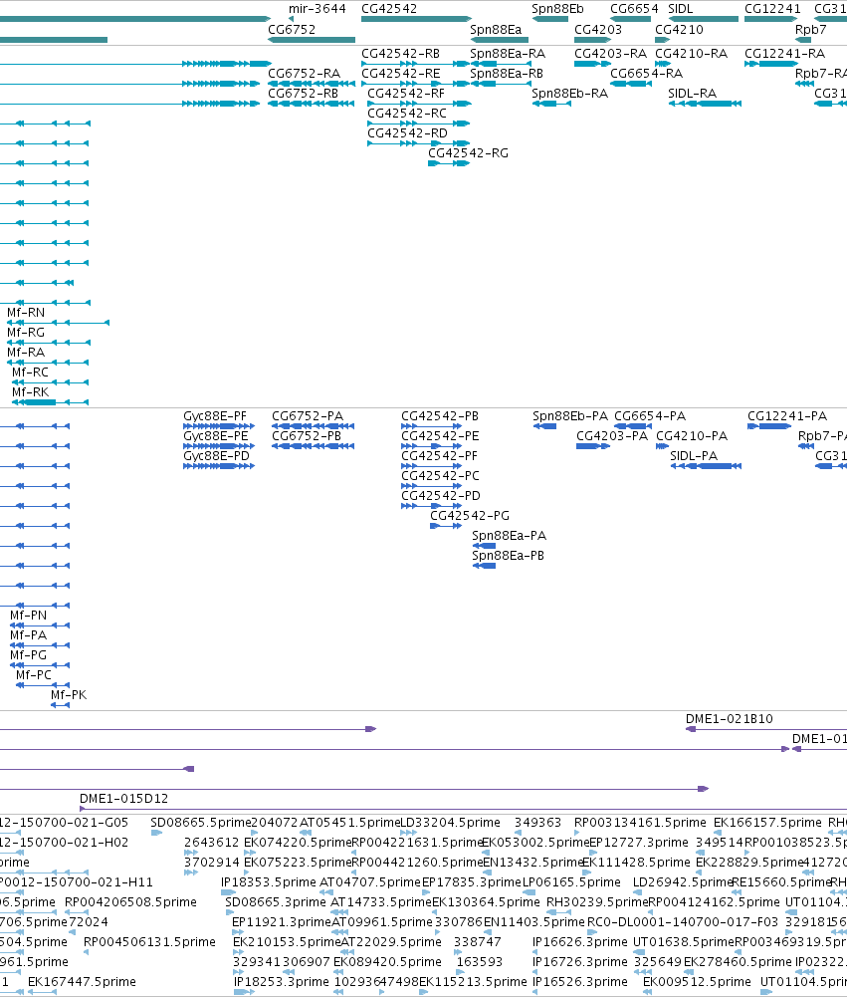Select the Spn88Eb-PA protein label
This screenshot has width=847, height=997.
pos(570,416)
